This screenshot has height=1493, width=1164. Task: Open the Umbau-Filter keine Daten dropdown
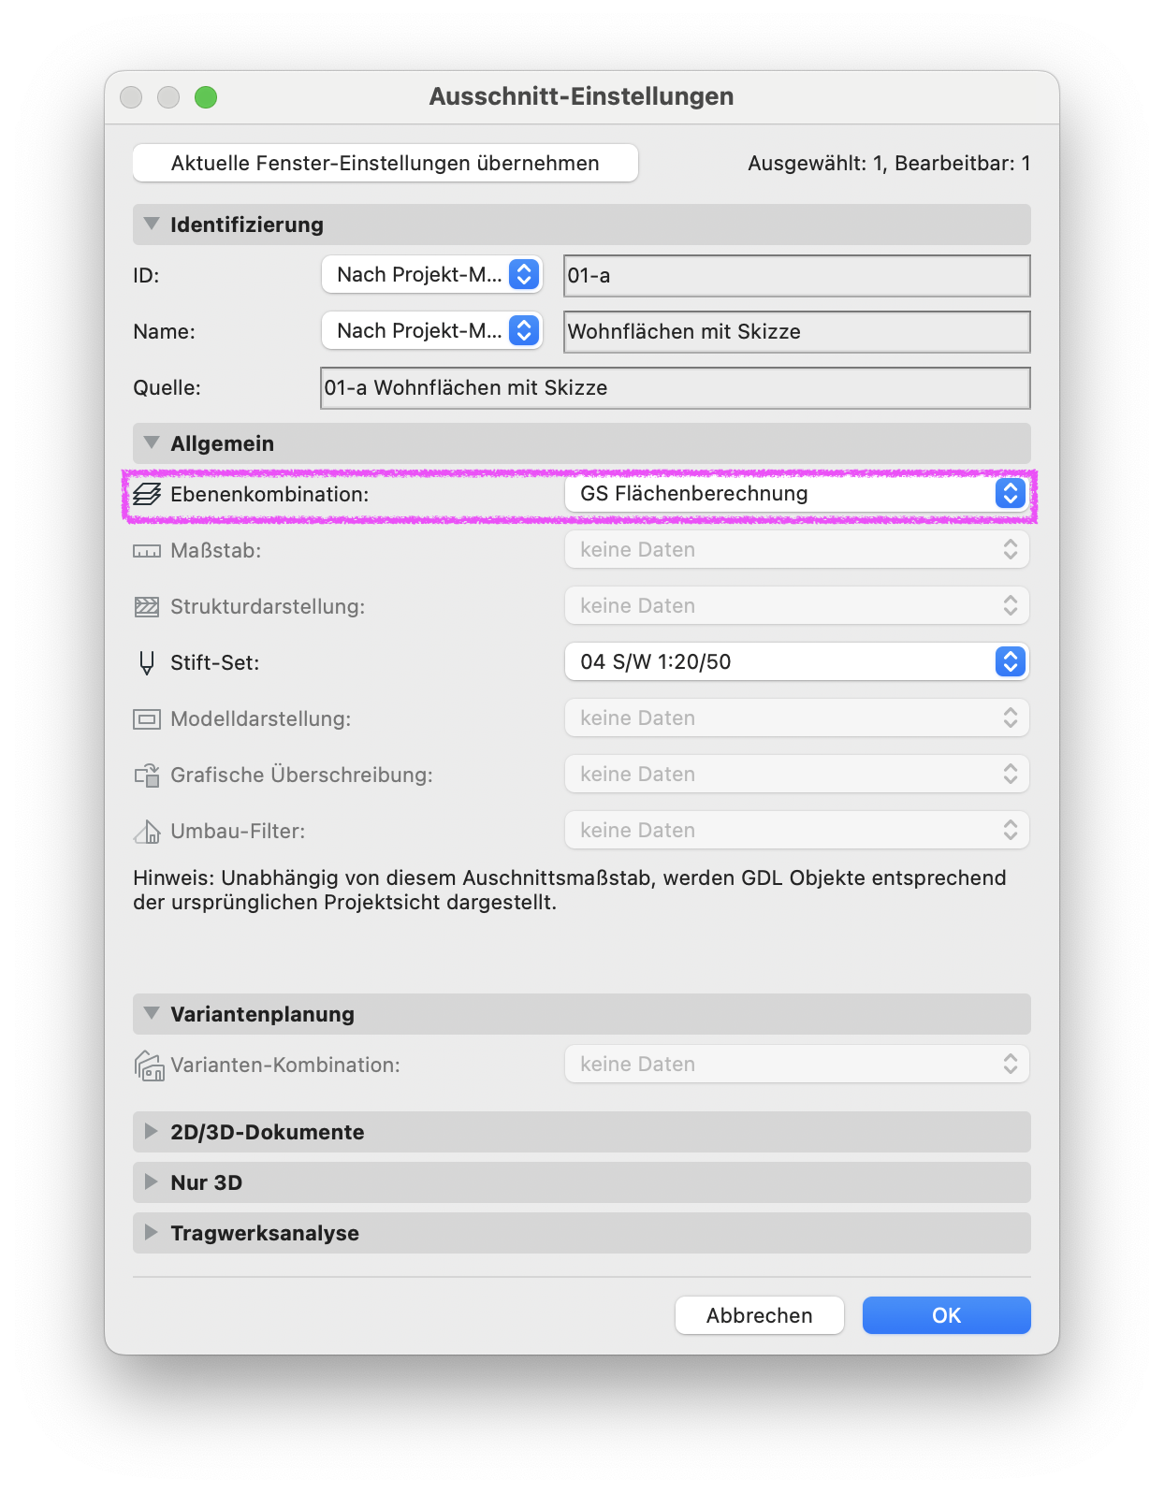(x=797, y=831)
